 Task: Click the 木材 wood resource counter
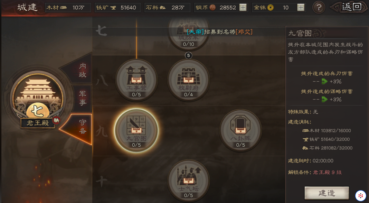(x=68, y=8)
